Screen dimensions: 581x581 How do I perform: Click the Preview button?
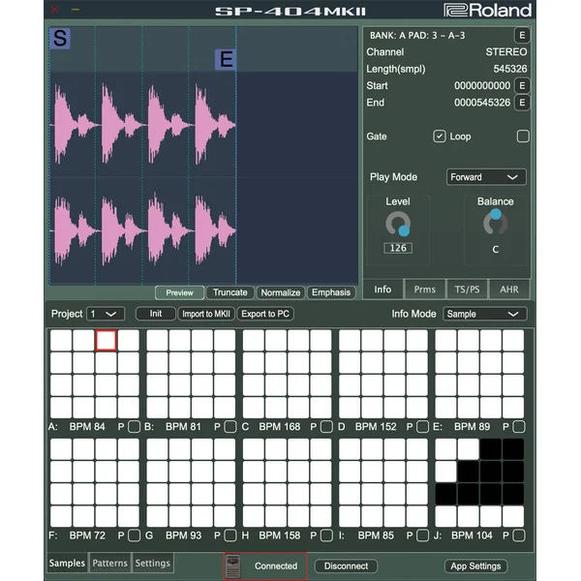point(180,292)
